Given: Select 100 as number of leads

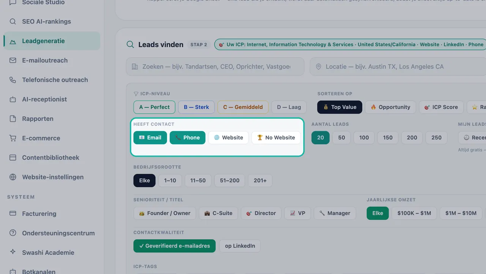Looking at the screenshot, I should coord(364,138).
